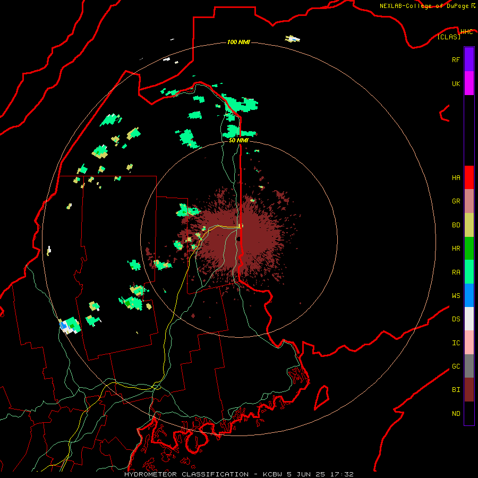Click the UK magenta legend swatch

tap(469, 83)
